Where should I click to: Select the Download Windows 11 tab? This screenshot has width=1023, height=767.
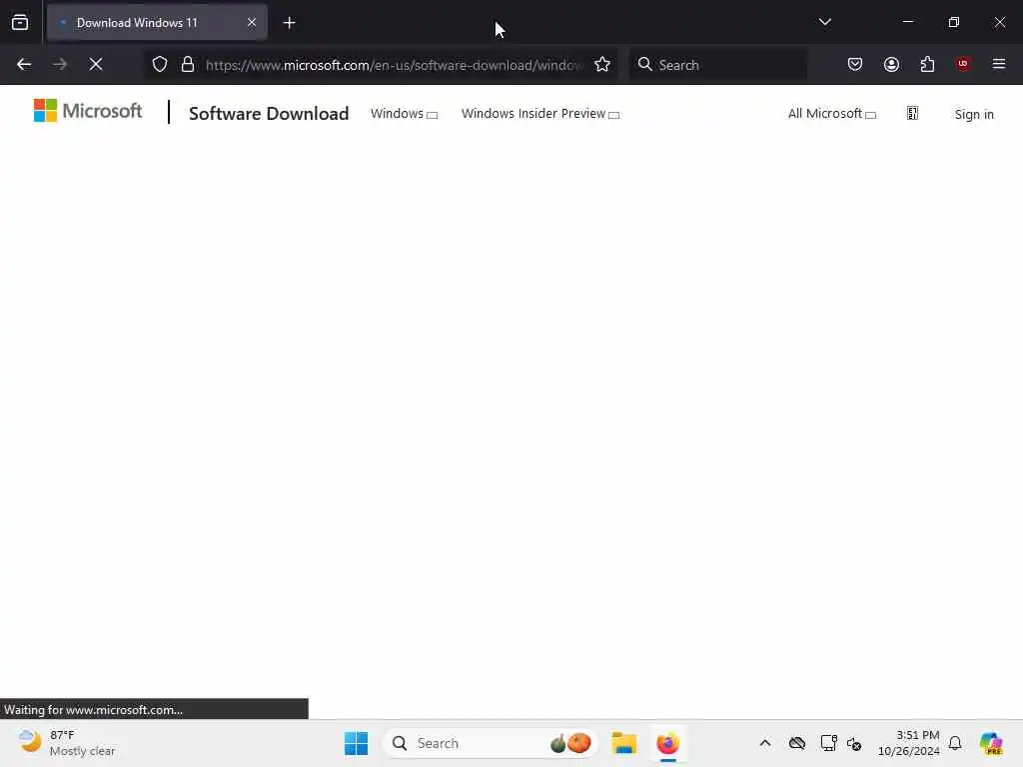157,23
